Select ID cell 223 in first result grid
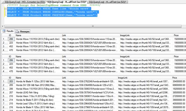The image size is (186, 111). (x=11, y=43)
